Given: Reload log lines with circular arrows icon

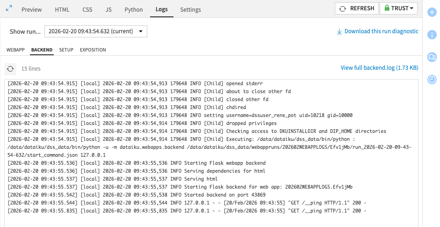Looking at the screenshot, I should pos(10,69).
